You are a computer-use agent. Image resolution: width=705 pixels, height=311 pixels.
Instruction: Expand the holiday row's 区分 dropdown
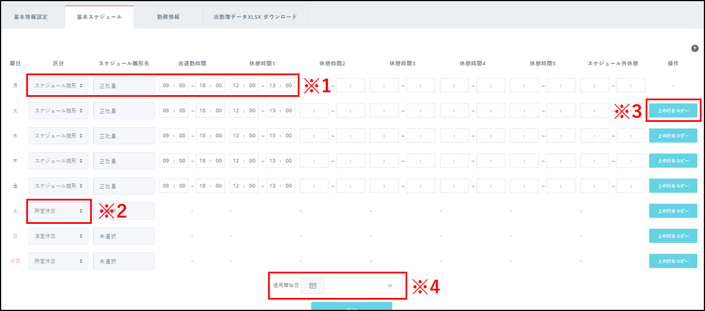click(x=59, y=261)
